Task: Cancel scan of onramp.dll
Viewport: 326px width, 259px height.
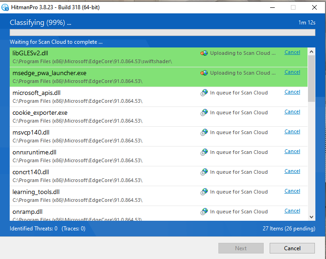Action: click(x=292, y=211)
